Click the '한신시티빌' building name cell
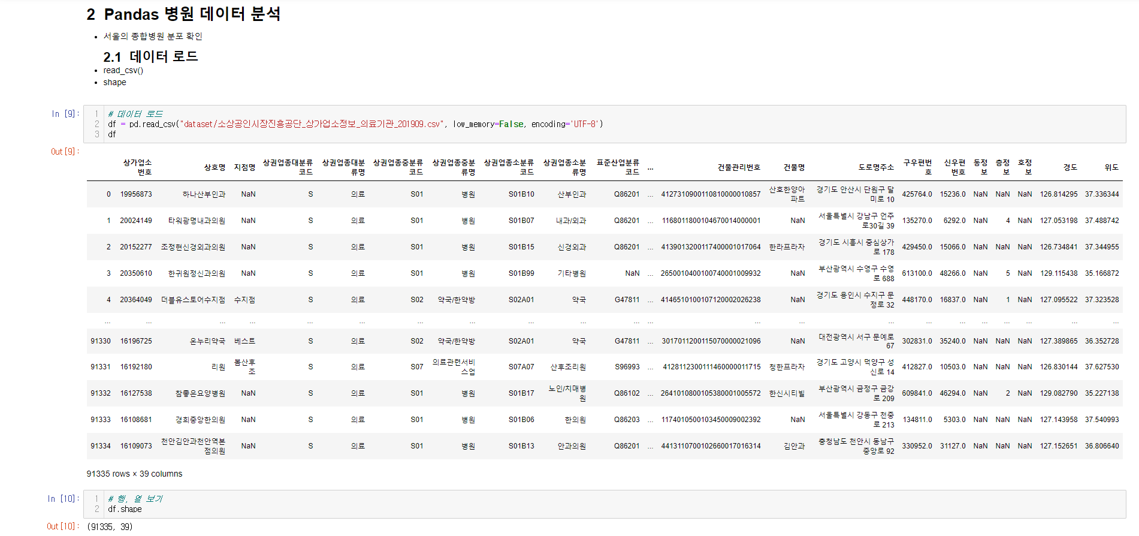 [787, 393]
